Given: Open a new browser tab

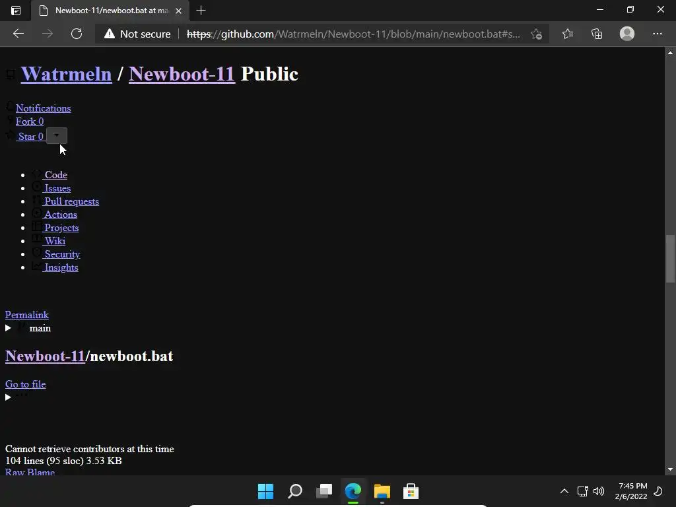Looking at the screenshot, I should 201,11.
